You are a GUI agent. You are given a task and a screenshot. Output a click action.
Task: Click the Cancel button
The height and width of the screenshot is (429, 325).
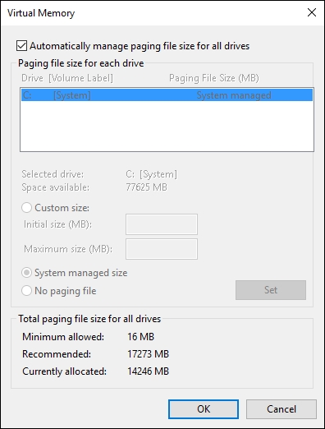(x=282, y=409)
